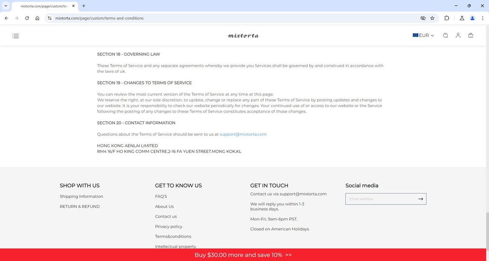Click the tracking protection eye icon
The width and height of the screenshot is (489, 261).
423,18
